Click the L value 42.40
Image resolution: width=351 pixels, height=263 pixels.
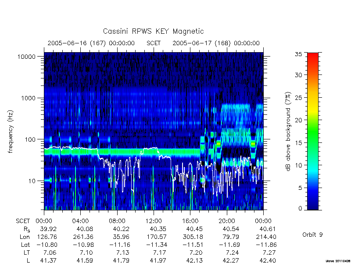coord(268,260)
